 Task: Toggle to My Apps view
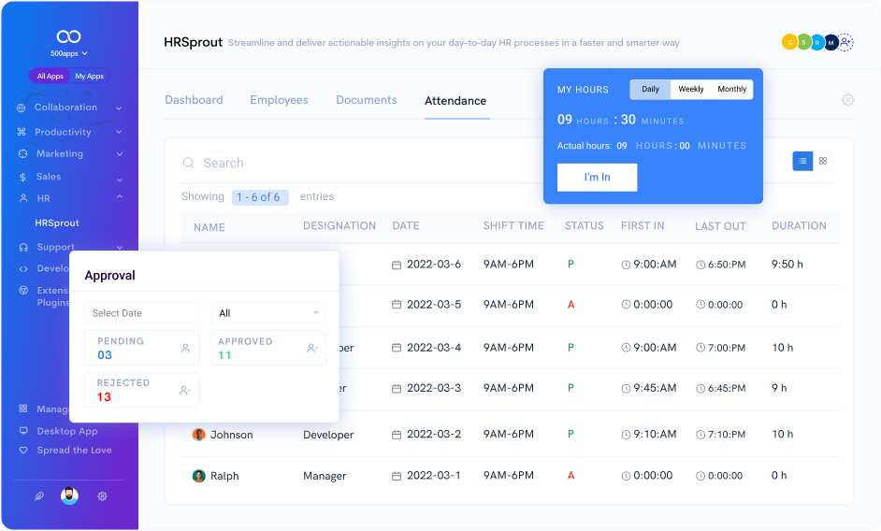point(90,77)
